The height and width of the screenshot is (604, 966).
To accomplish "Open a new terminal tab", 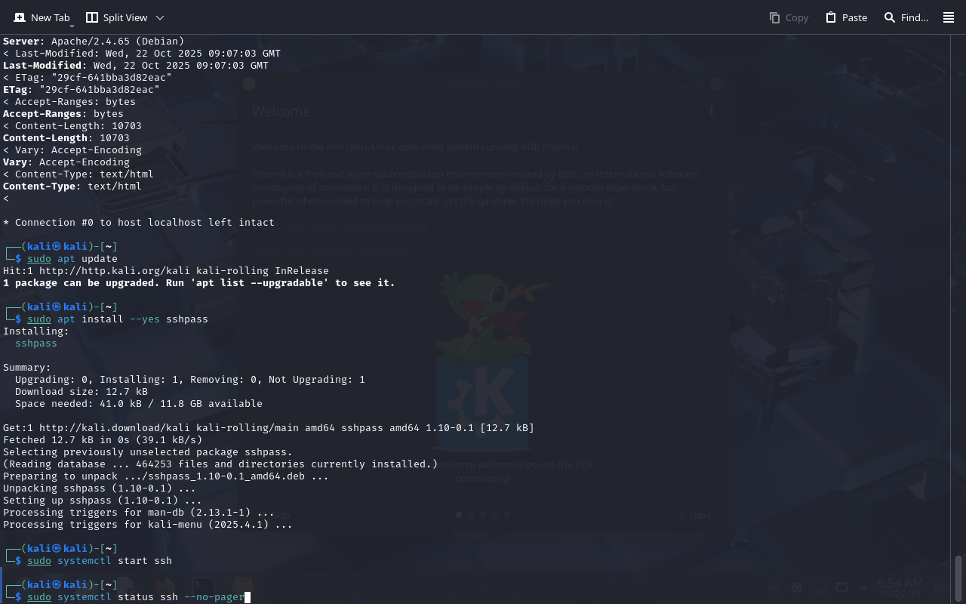I will pos(42,17).
